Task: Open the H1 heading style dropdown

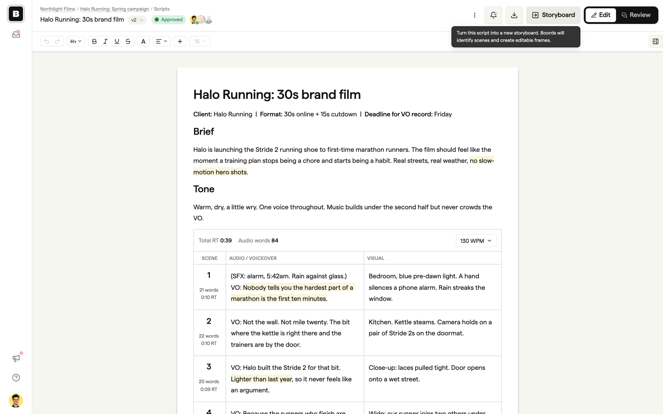Action: coord(76,41)
